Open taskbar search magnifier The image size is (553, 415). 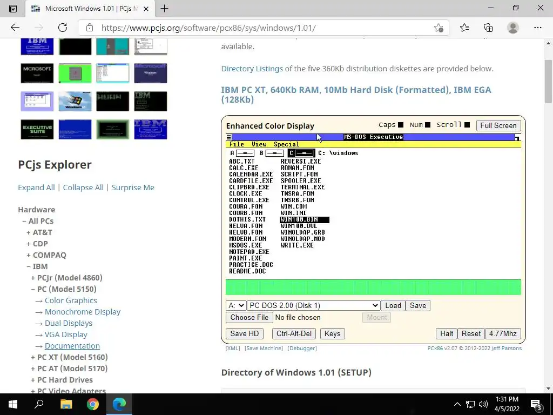[x=39, y=404]
